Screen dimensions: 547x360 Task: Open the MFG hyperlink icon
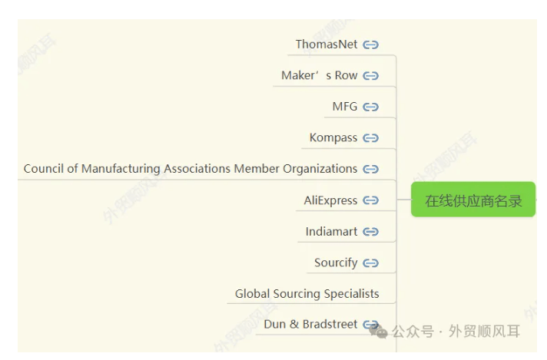click(x=370, y=107)
